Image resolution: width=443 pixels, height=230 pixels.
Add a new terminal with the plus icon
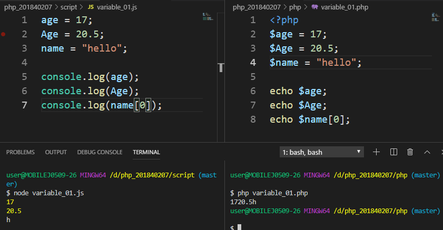pyautogui.click(x=376, y=152)
